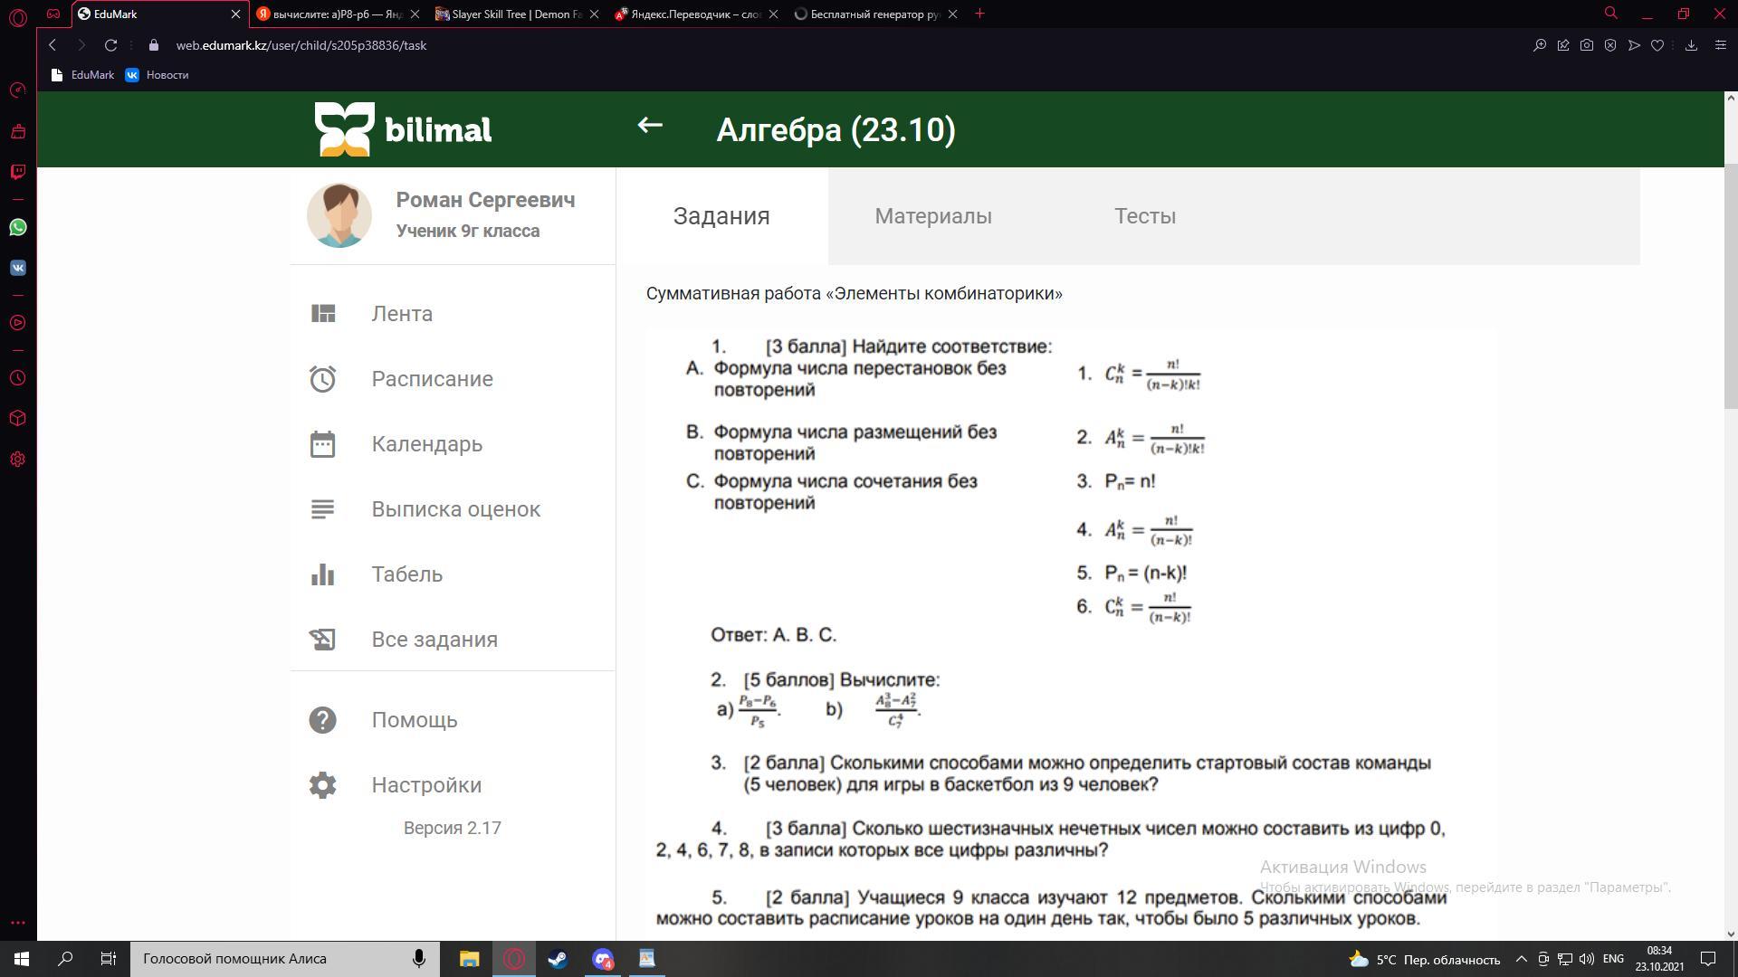Open Все задания menu item
Viewport: 1738px width, 977px height.
pyautogui.click(x=434, y=640)
